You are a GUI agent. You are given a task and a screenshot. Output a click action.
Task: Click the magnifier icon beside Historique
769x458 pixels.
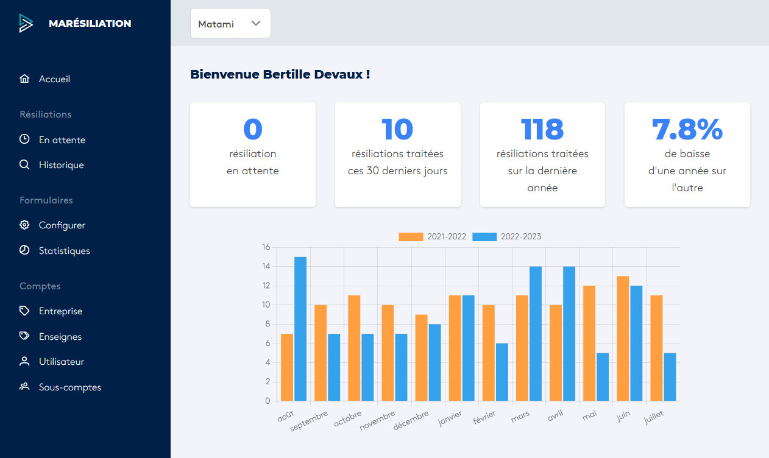[24, 165]
